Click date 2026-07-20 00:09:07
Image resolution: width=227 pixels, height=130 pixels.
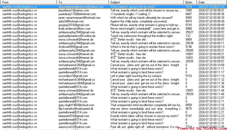click(x=211, y=40)
